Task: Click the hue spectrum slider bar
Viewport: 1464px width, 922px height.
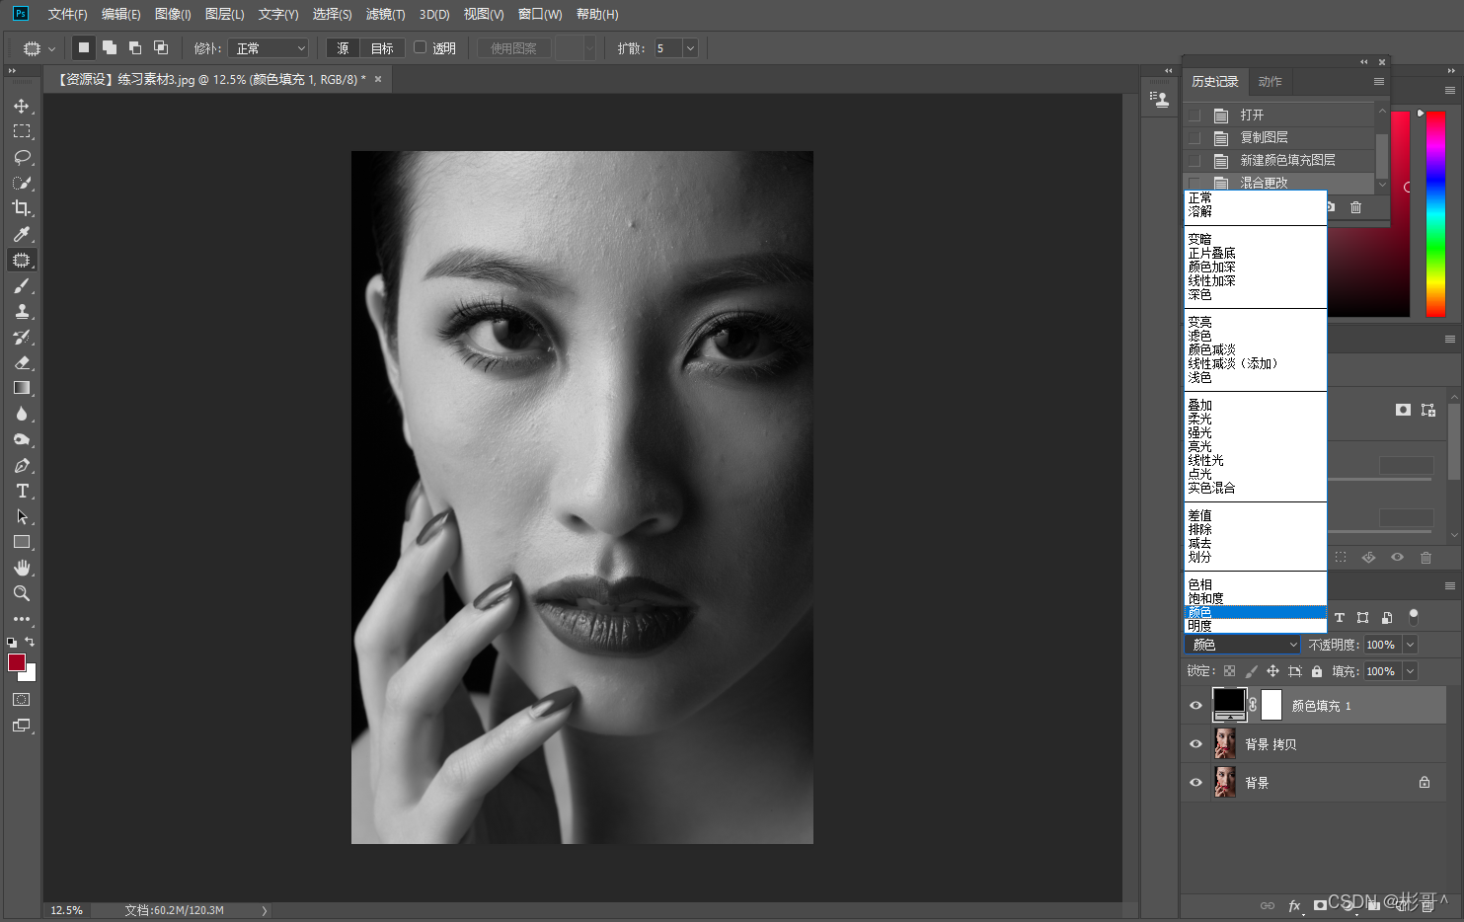Action: coord(1435,214)
